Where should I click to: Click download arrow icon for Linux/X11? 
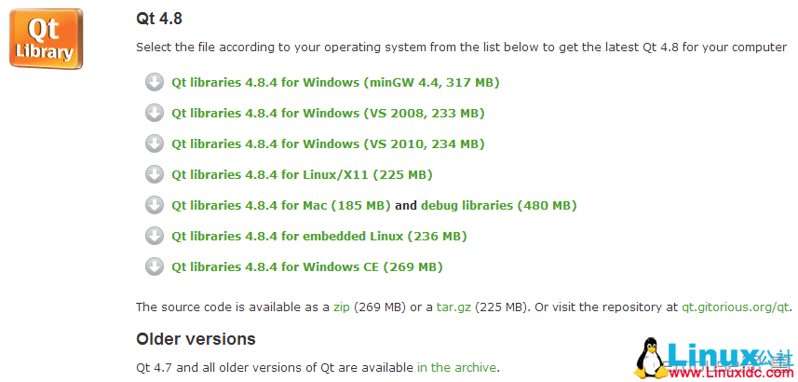tap(155, 175)
